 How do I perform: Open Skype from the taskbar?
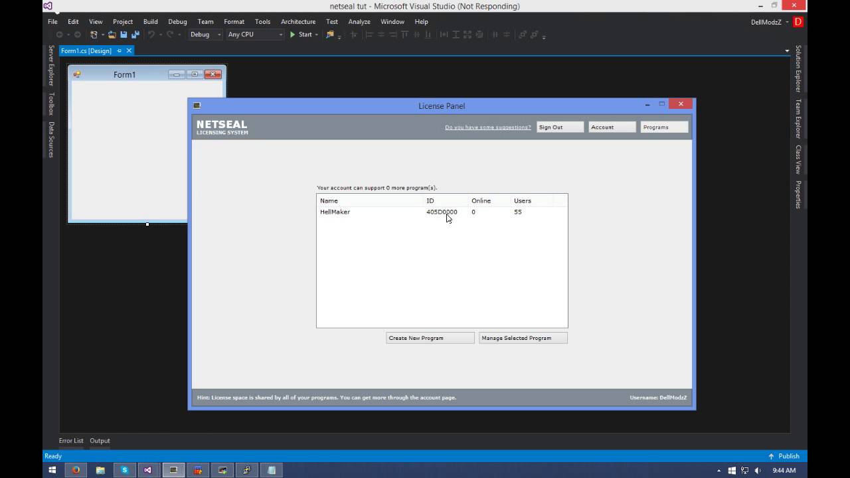[124, 470]
